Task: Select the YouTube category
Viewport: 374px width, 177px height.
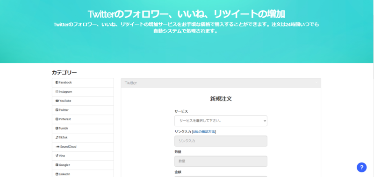Action: [x=83, y=101]
